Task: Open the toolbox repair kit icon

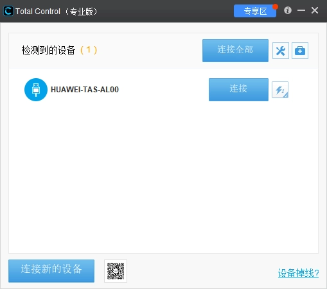Action: (300, 51)
